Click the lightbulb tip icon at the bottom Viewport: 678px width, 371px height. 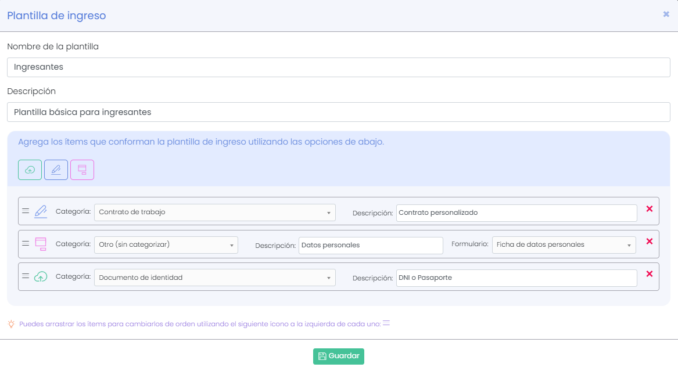pos(10,323)
